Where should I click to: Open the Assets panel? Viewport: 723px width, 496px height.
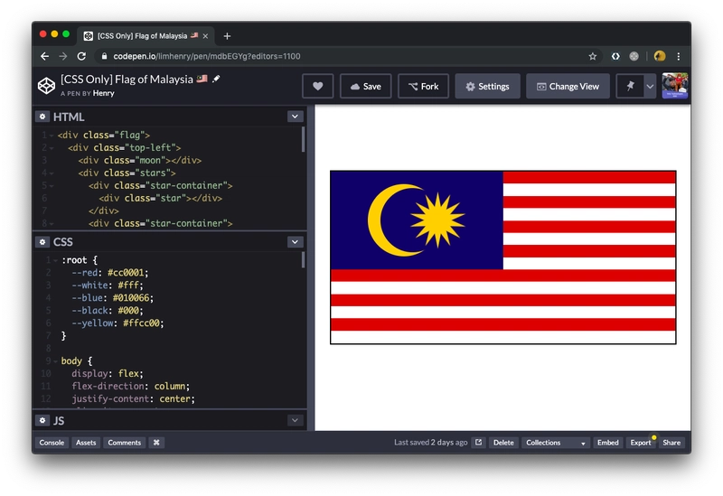tap(86, 443)
